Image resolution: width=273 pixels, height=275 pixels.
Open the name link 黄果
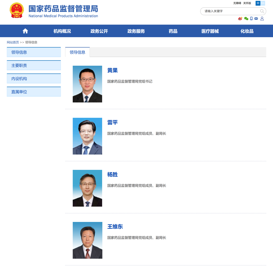point(112,70)
